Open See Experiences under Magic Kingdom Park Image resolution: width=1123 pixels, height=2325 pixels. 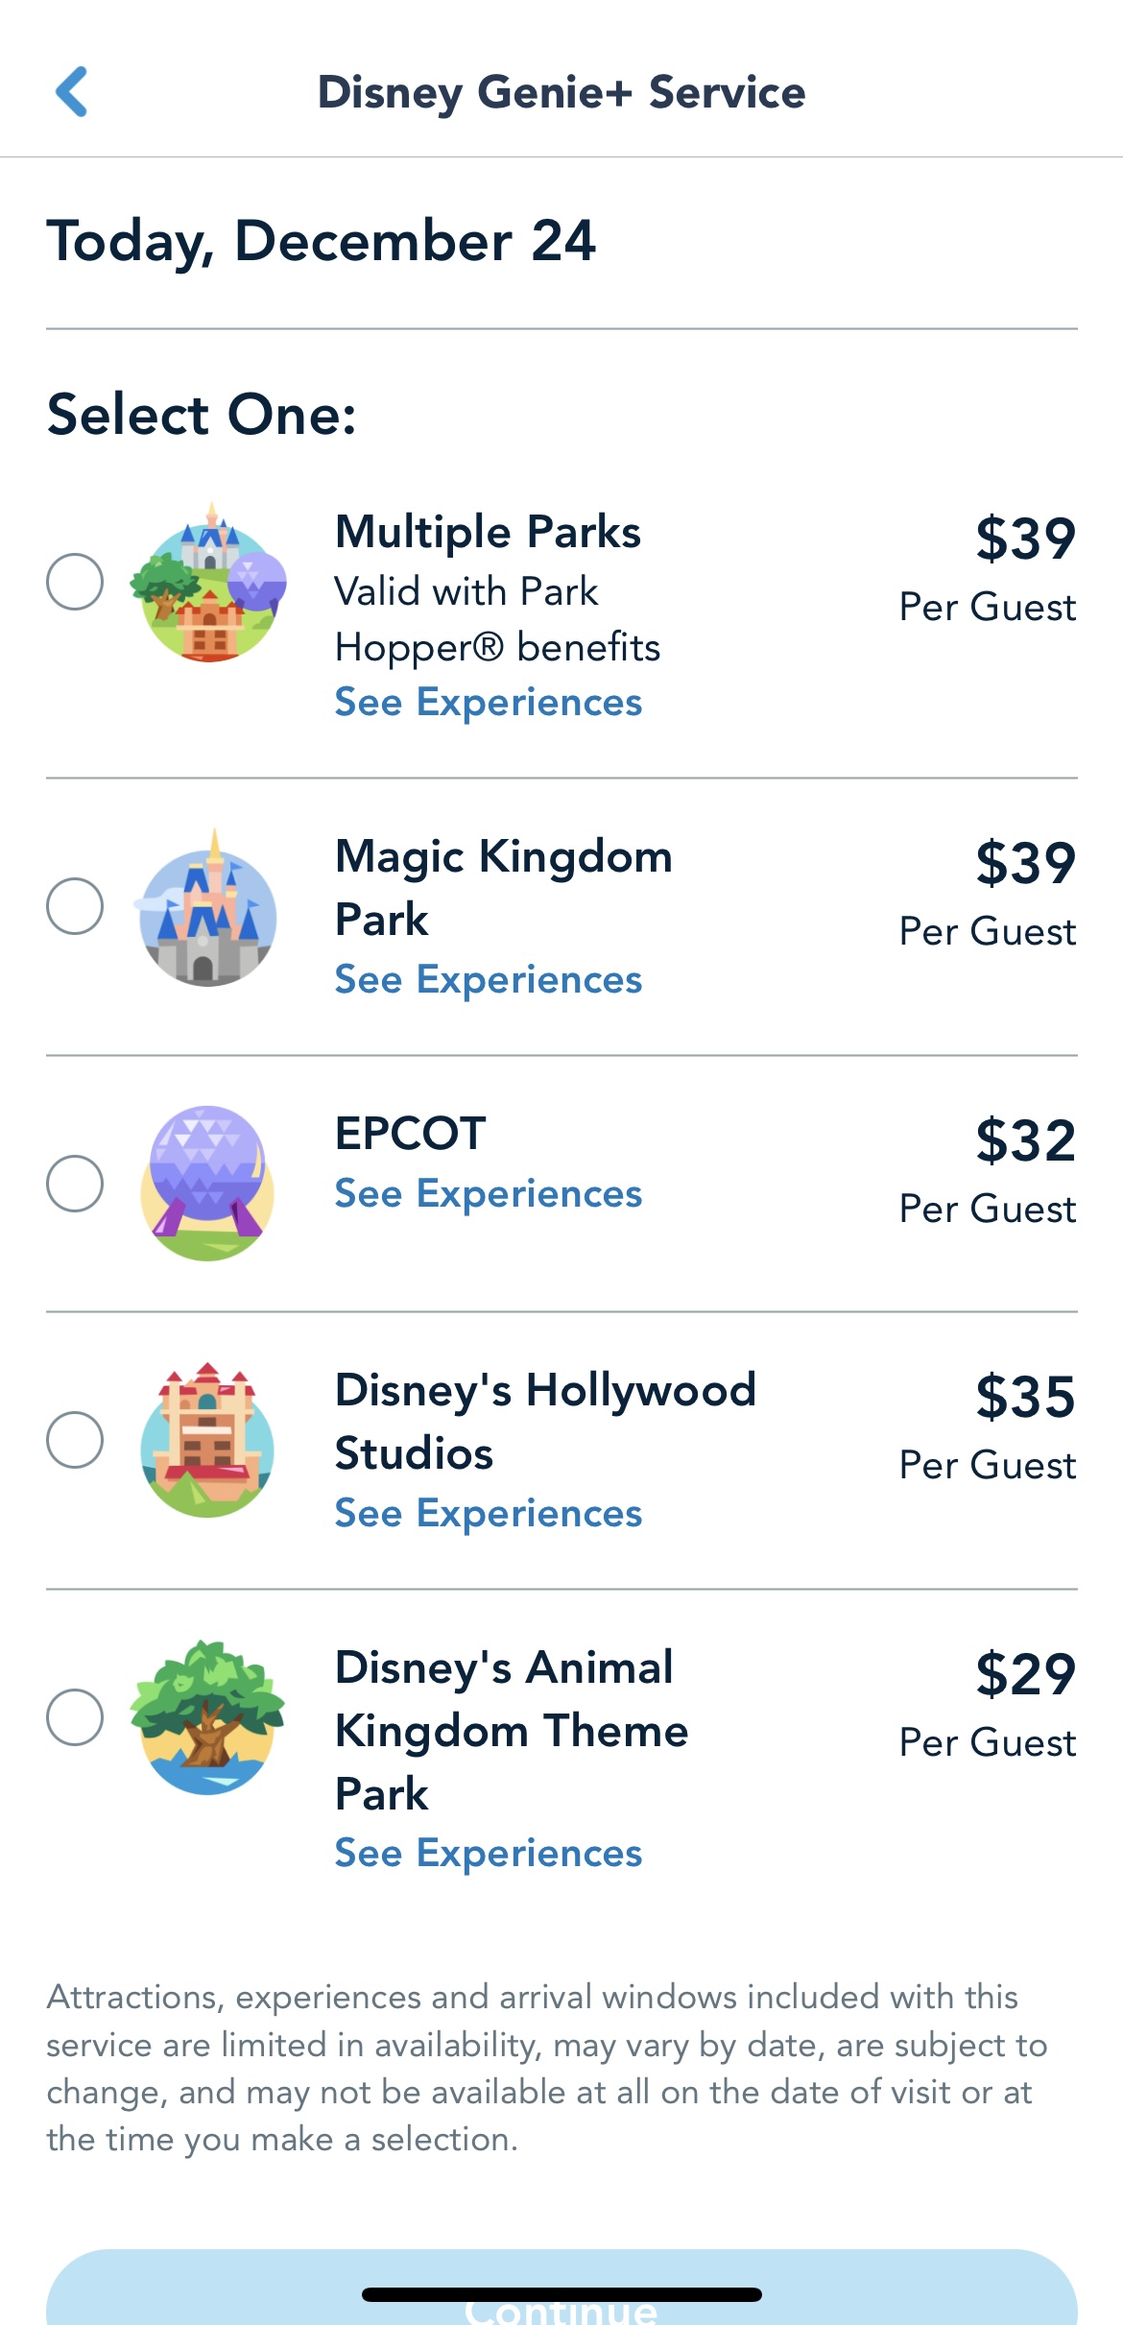pyautogui.click(x=488, y=980)
